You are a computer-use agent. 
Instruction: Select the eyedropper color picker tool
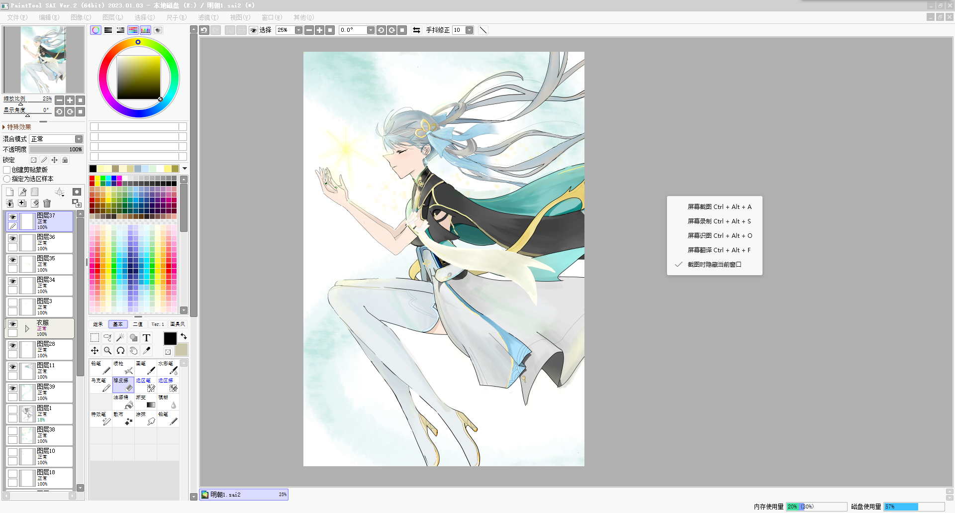[146, 351]
